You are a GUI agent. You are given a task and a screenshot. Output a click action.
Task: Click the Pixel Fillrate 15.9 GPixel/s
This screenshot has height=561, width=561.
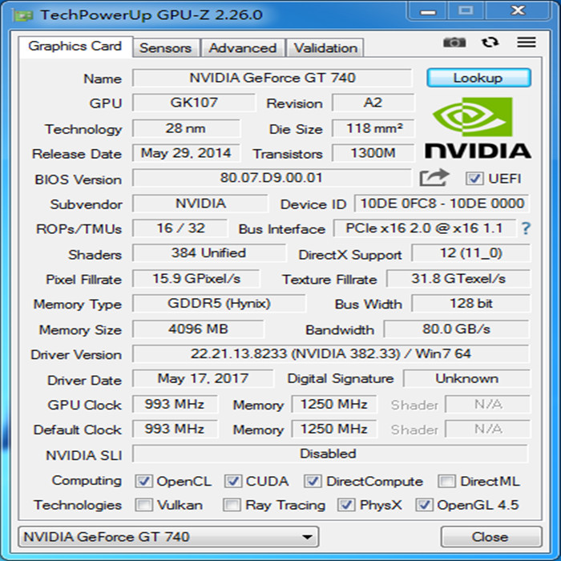(x=196, y=279)
